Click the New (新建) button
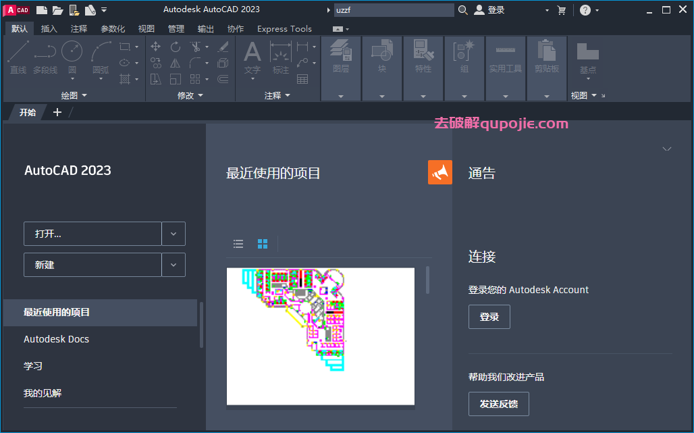694x433 pixels. [92, 265]
